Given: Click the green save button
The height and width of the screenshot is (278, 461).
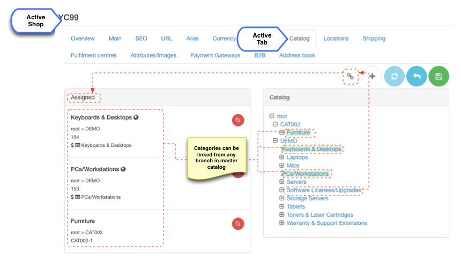Looking at the screenshot, I should coord(438,77).
